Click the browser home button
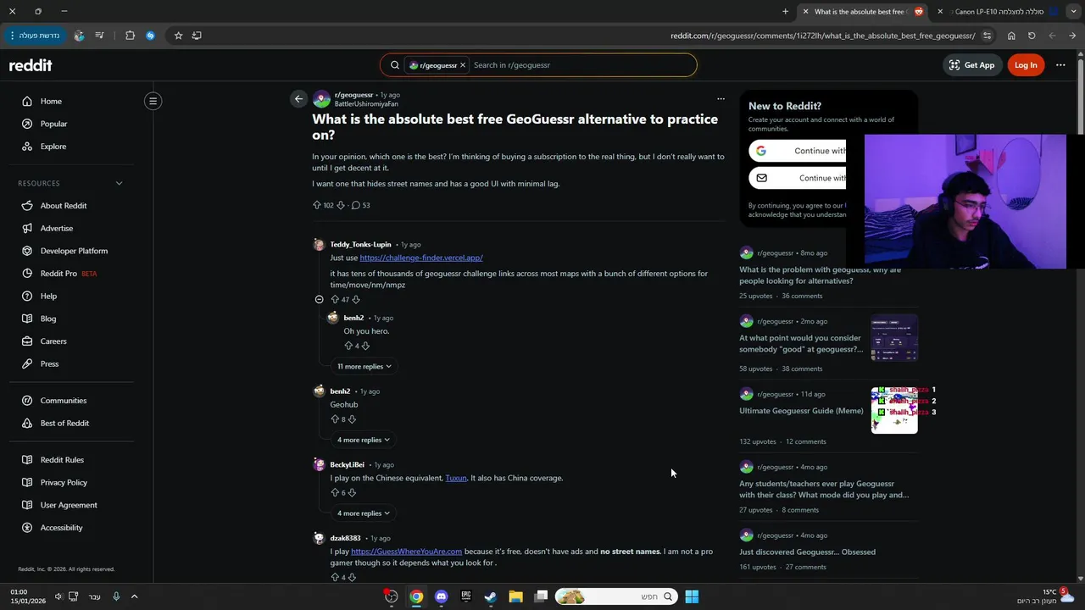The height and width of the screenshot is (610, 1085). [1011, 36]
